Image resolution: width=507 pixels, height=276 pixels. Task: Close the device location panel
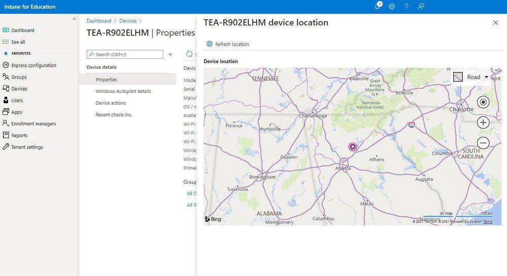coord(495,23)
